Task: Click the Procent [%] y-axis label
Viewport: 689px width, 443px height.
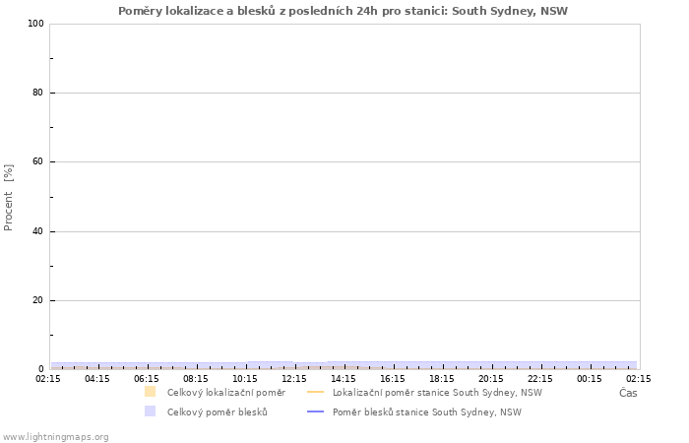Action: pyautogui.click(x=9, y=197)
